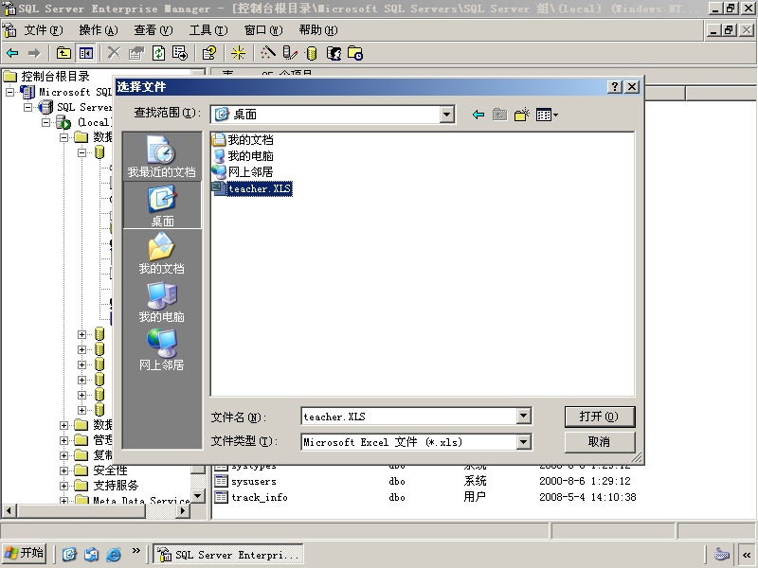This screenshot has height=568, width=758.
Task: Open the 文件(F) menu
Action: 43,30
